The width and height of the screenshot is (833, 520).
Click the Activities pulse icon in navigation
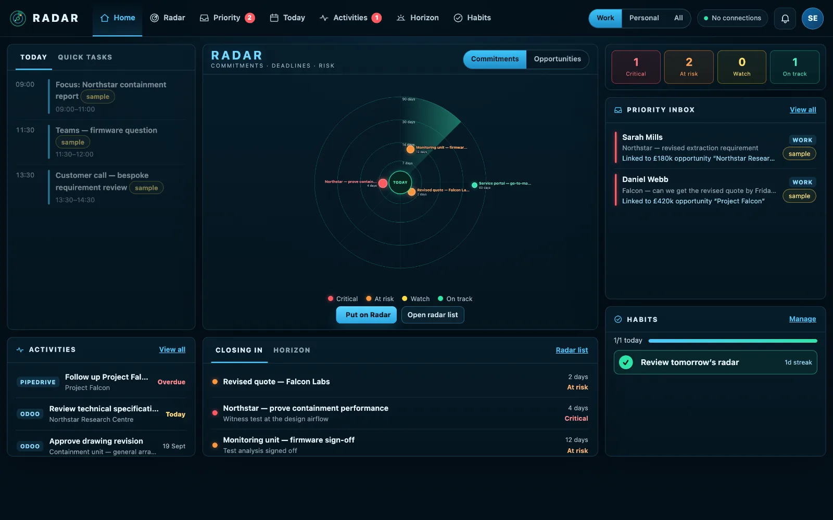click(x=324, y=18)
